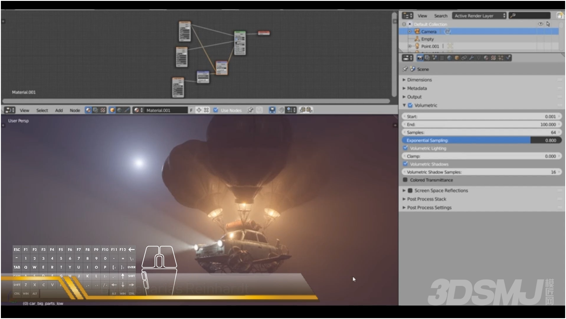Uncheck the Volumetric panel checkbox
This screenshot has width=566, height=319.
point(410,105)
